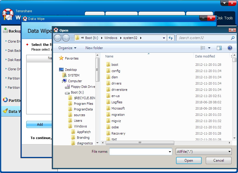The image size is (238, 173).
Task: Click the Back navigation arrow in Open dialog
Action: pos(58,38)
